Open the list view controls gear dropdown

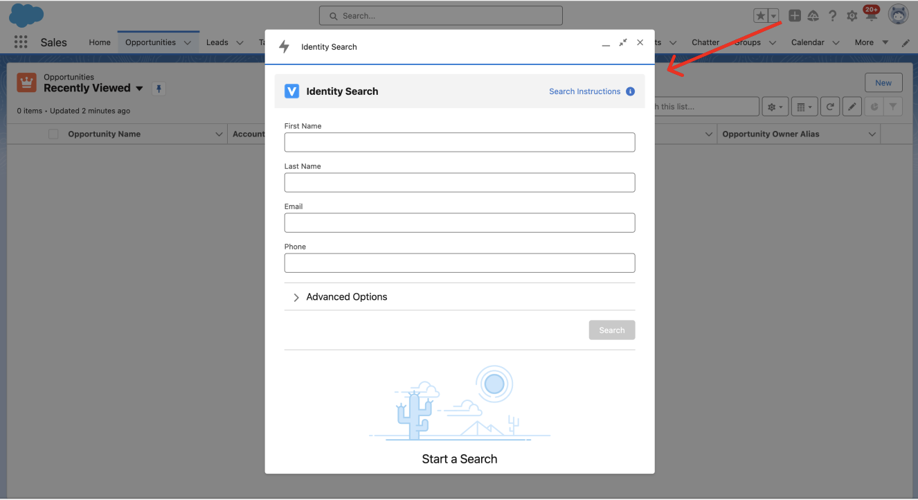[775, 107]
